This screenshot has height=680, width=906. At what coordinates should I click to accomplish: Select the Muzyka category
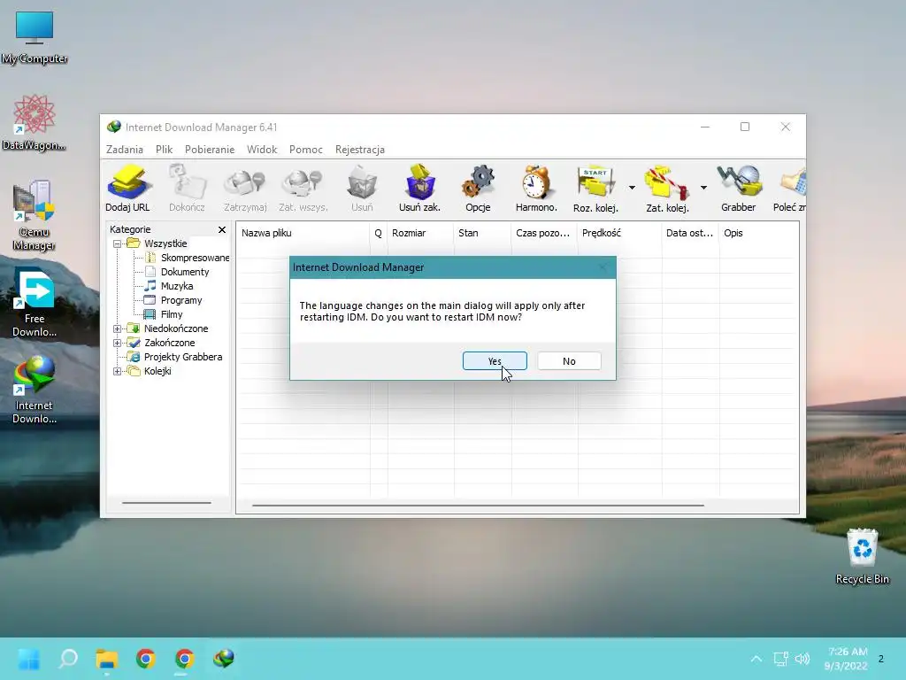tap(169, 286)
